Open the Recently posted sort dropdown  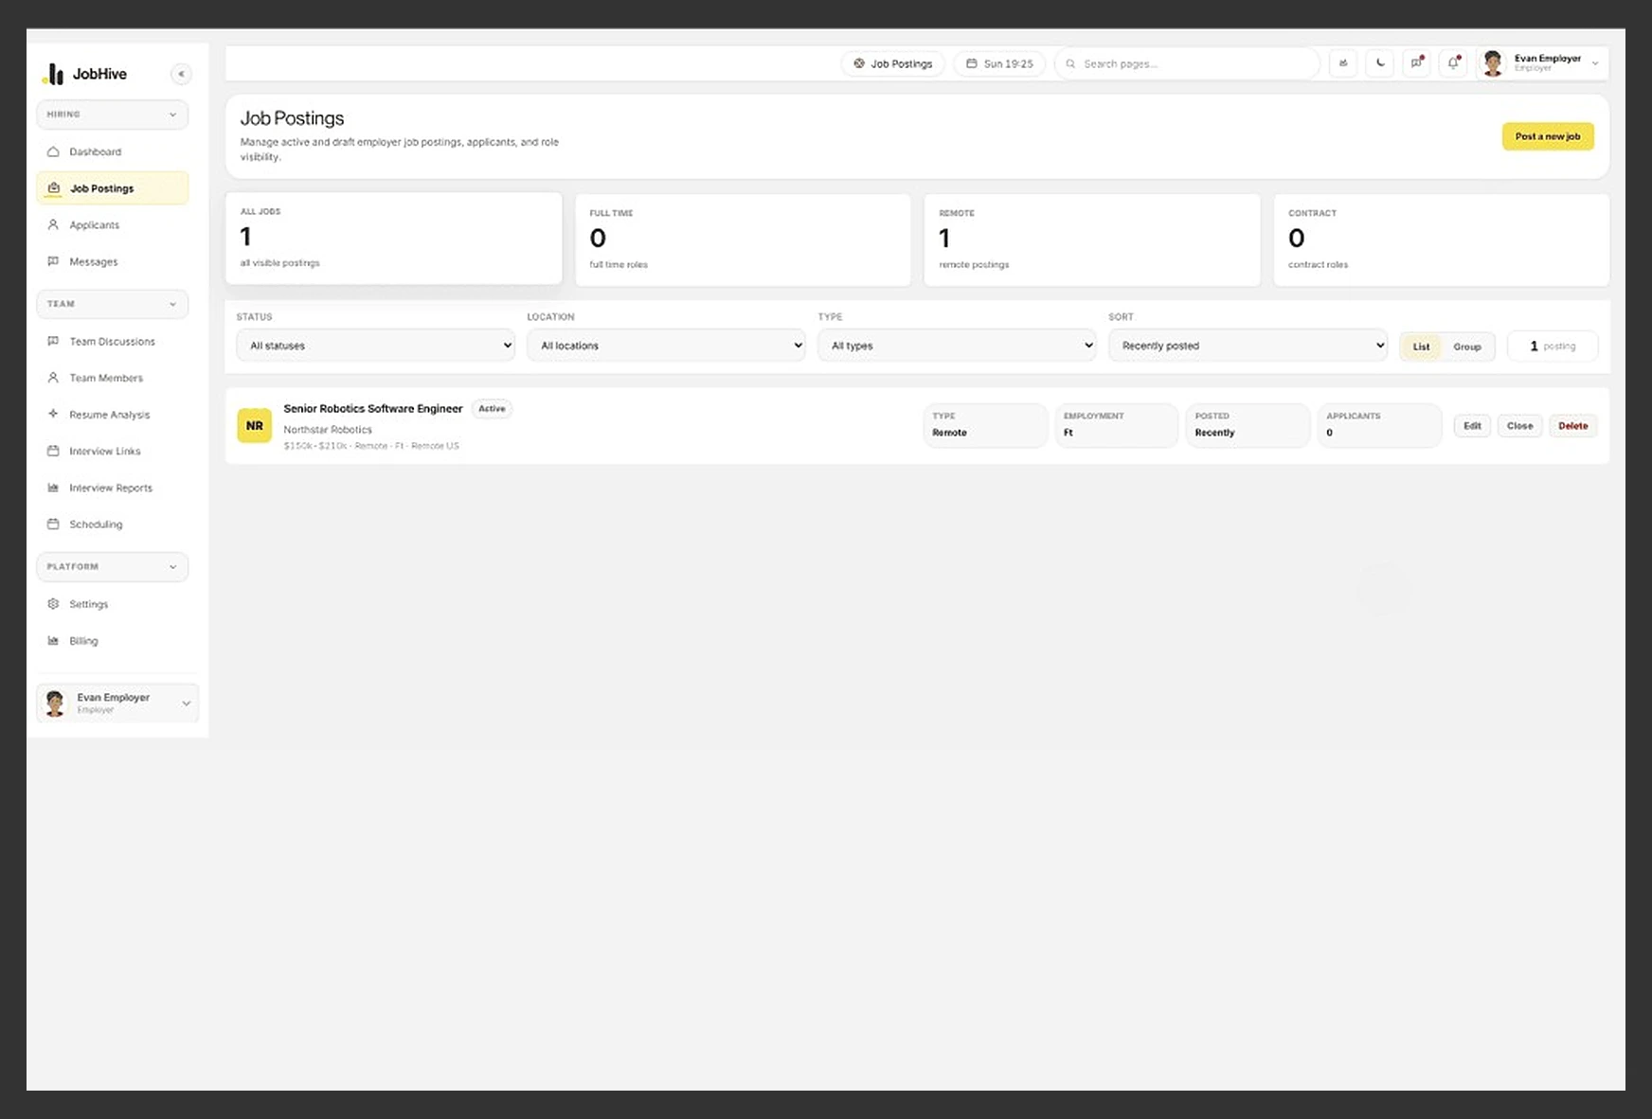1248,346
